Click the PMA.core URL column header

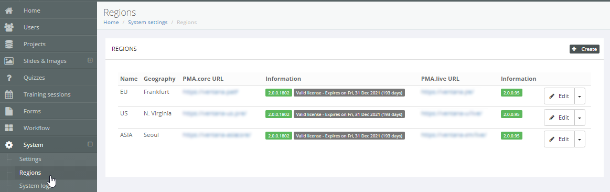point(203,79)
